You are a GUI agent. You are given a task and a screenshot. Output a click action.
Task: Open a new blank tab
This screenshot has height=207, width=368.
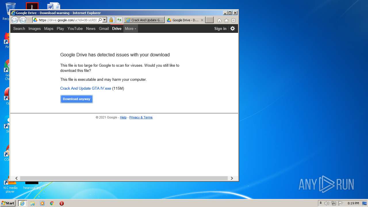pyautogui.click(x=210, y=20)
